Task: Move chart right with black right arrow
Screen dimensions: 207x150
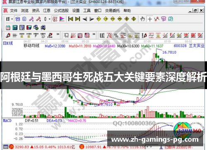Action: point(91,19)
